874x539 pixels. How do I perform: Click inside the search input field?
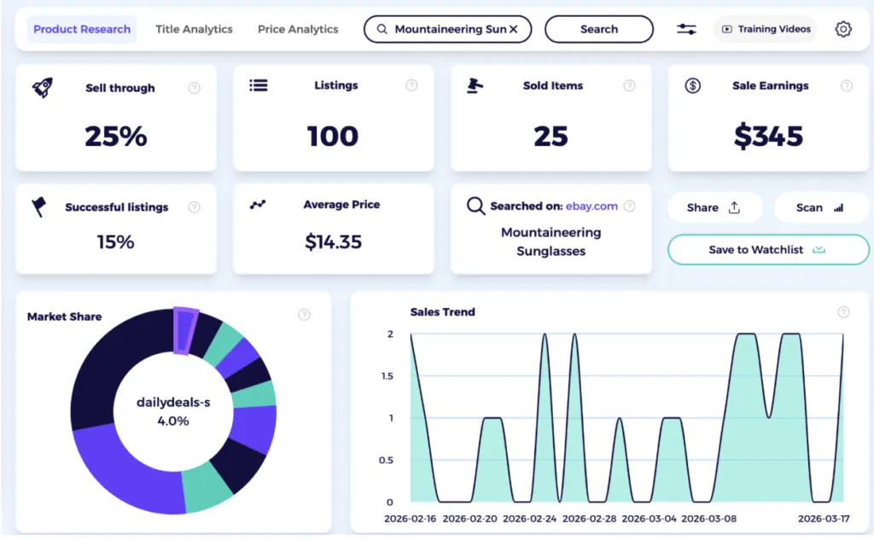click(444, 28)
